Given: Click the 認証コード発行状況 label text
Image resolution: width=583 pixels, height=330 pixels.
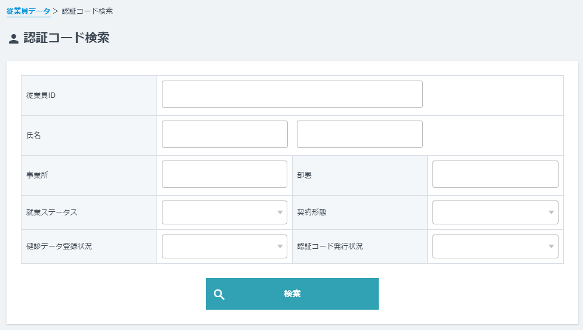Looking at the screenshot, I should [330, 246].
